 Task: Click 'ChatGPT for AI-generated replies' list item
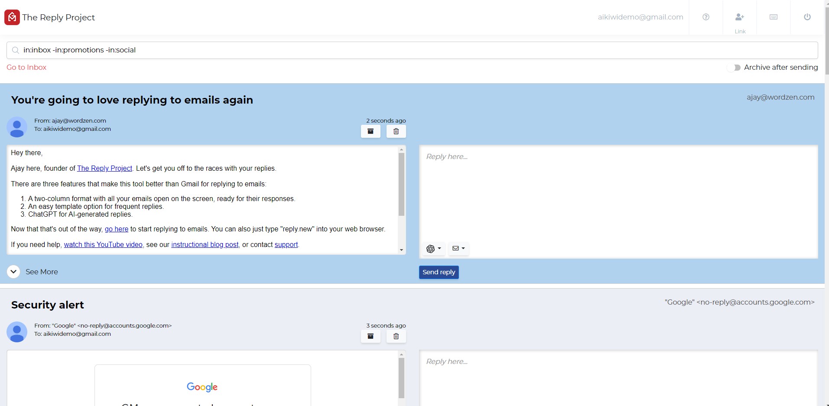click(80, 214)
